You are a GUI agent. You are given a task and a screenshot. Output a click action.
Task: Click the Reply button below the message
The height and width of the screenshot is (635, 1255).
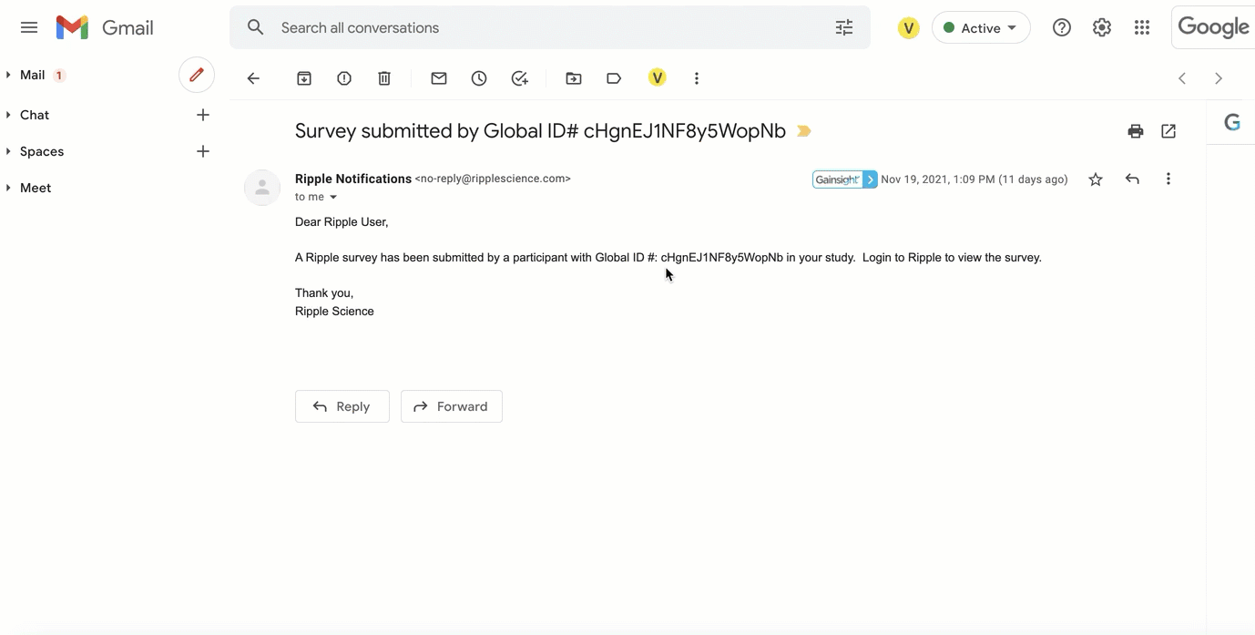tap(342, 406)
